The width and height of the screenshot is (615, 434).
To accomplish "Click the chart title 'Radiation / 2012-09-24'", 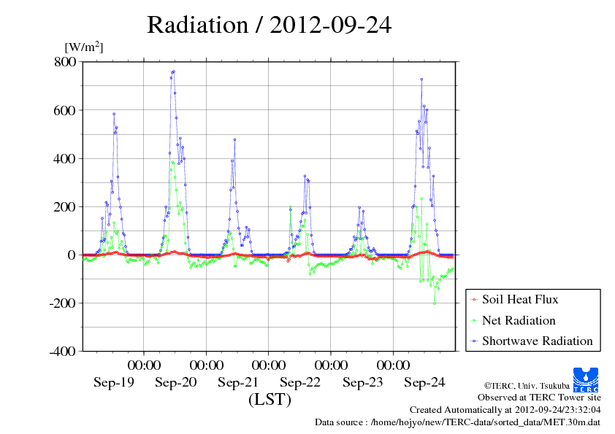I will (269, 25).
